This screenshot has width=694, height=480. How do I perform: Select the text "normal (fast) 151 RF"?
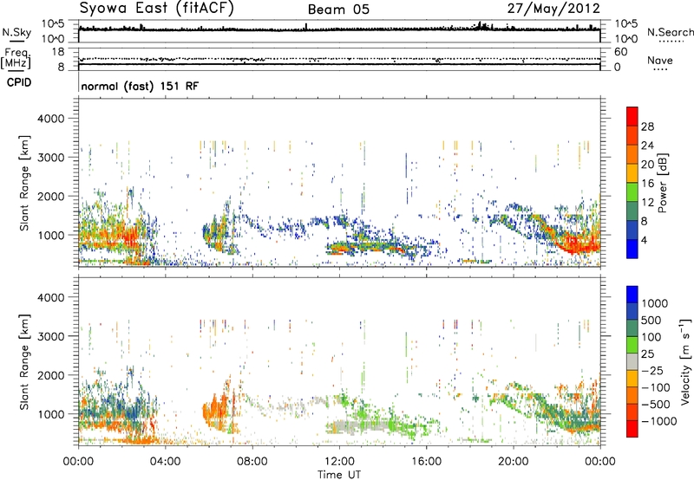140,86
